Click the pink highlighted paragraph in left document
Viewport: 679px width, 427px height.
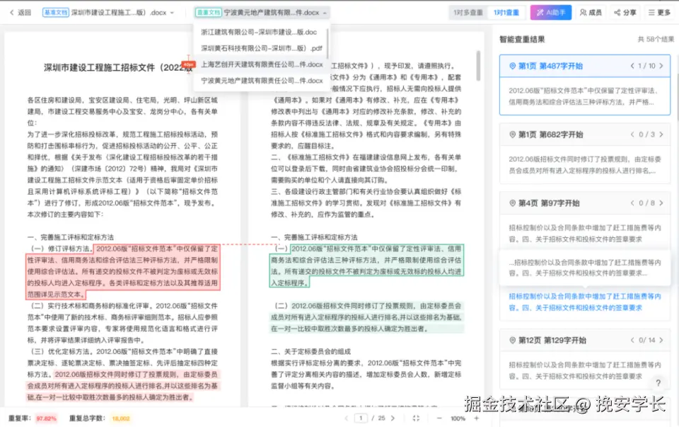click(x=123, y=386)
